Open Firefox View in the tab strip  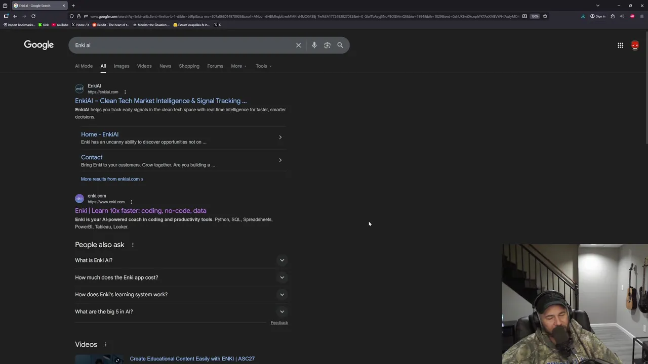pos(5,6)
